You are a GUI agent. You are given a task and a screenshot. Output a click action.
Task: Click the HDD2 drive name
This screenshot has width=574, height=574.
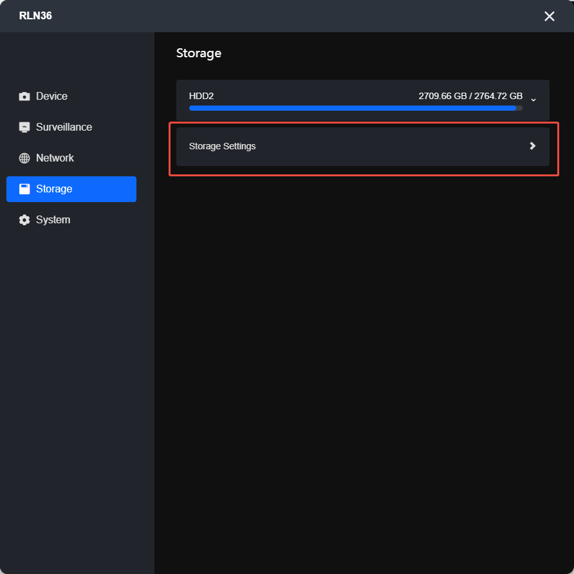[x=201, y=96]
